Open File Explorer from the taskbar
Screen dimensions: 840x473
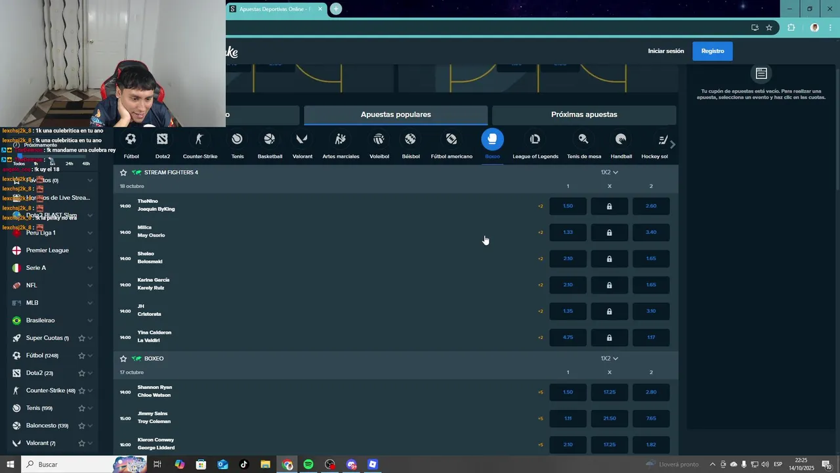(x=265, y=464)
